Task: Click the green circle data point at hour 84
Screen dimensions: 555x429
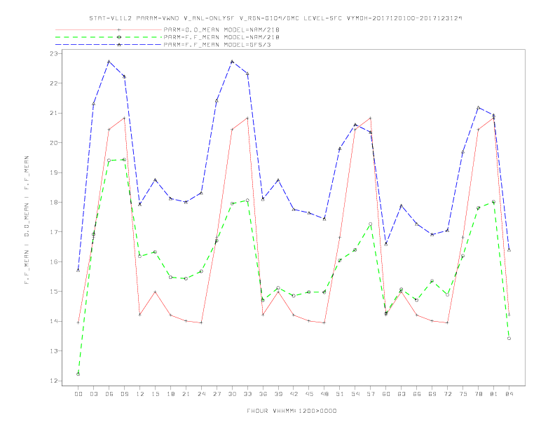Action: 509,339
